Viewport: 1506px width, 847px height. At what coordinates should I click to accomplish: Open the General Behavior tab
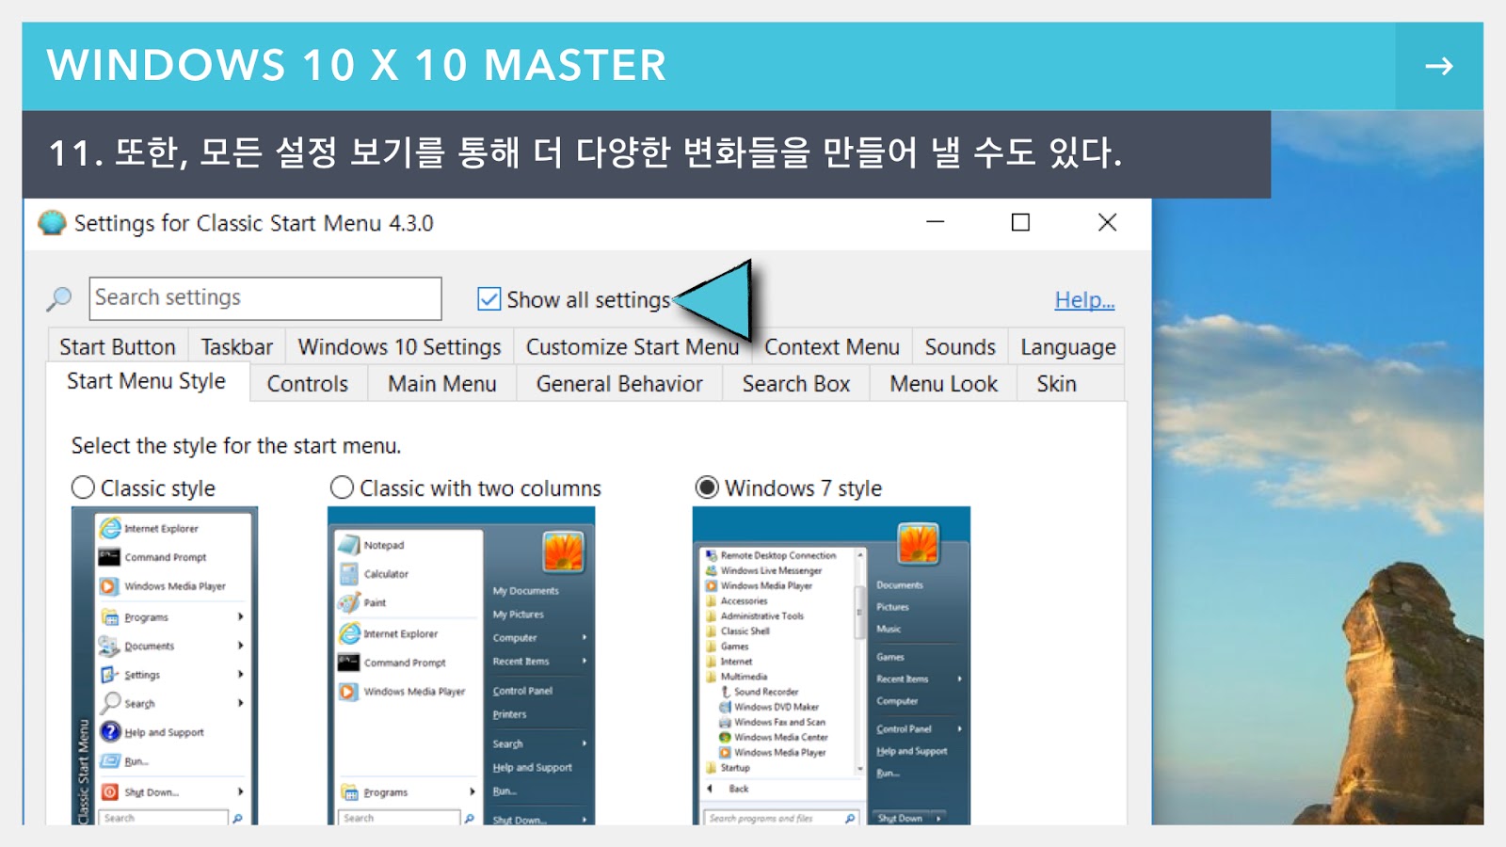(619, 384)
